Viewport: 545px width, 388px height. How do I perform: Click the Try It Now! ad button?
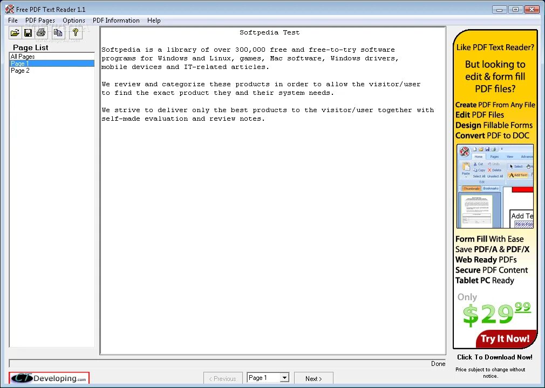click(505, 338)
